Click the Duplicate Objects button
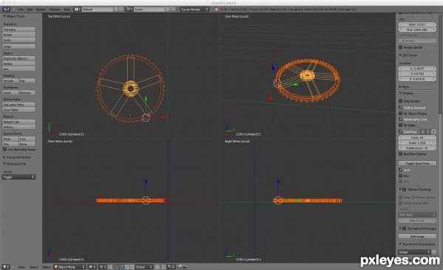 pyautogui.click(x=19, y=58)
